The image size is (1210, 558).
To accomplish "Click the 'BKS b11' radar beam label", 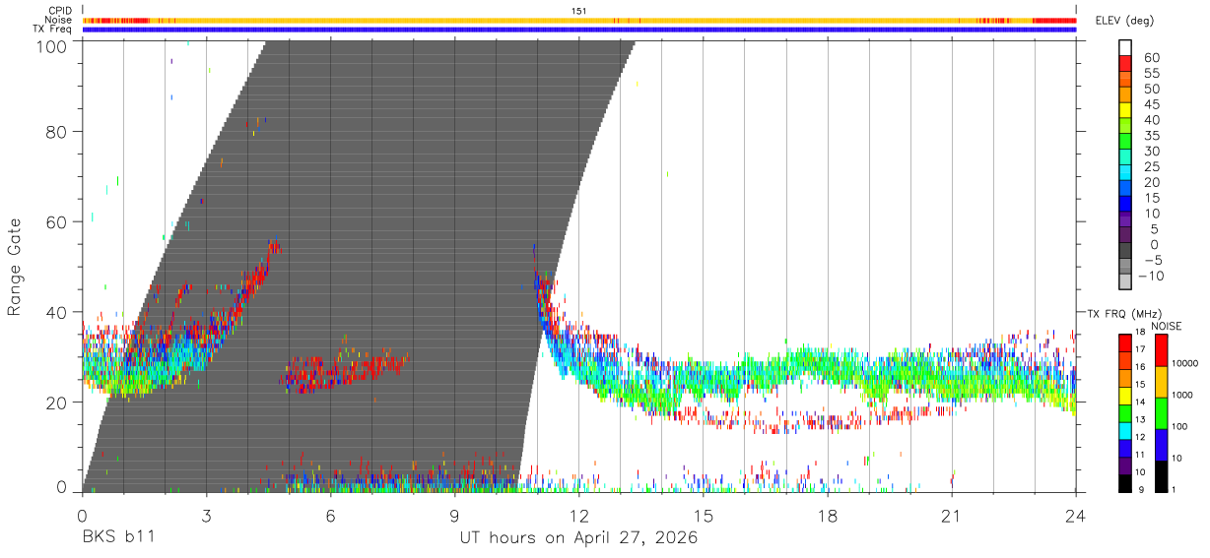I will (118, 538).
